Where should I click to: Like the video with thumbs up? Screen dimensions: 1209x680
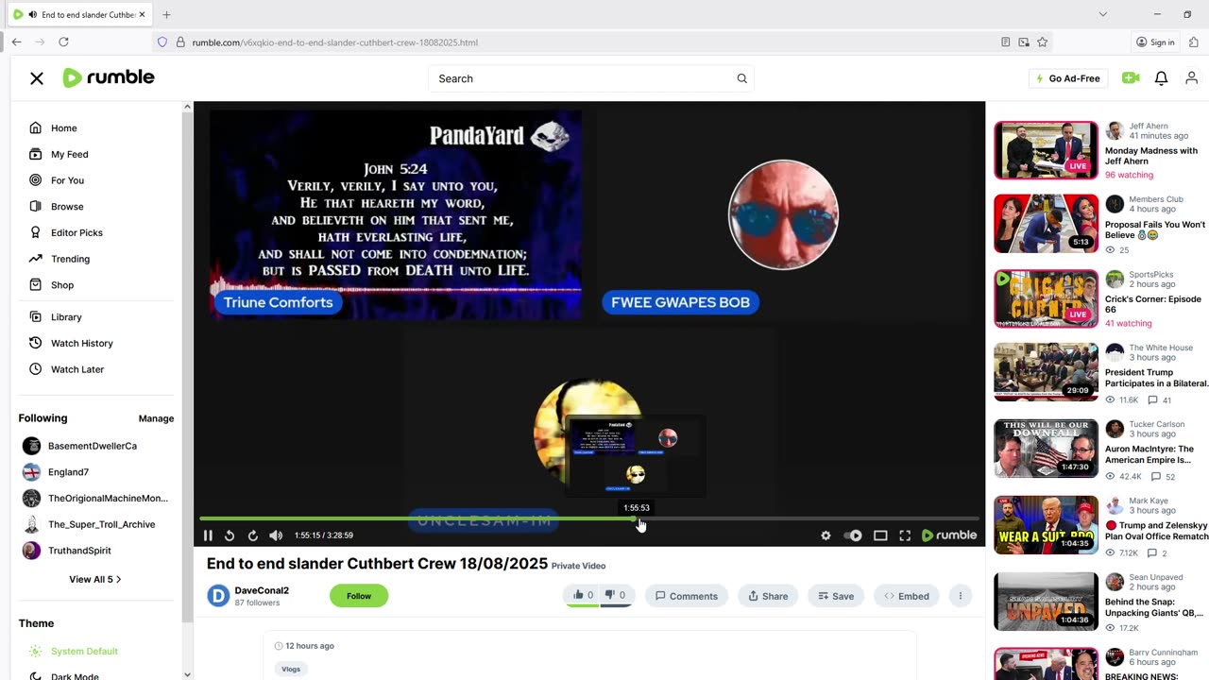[x=583, y=595]
